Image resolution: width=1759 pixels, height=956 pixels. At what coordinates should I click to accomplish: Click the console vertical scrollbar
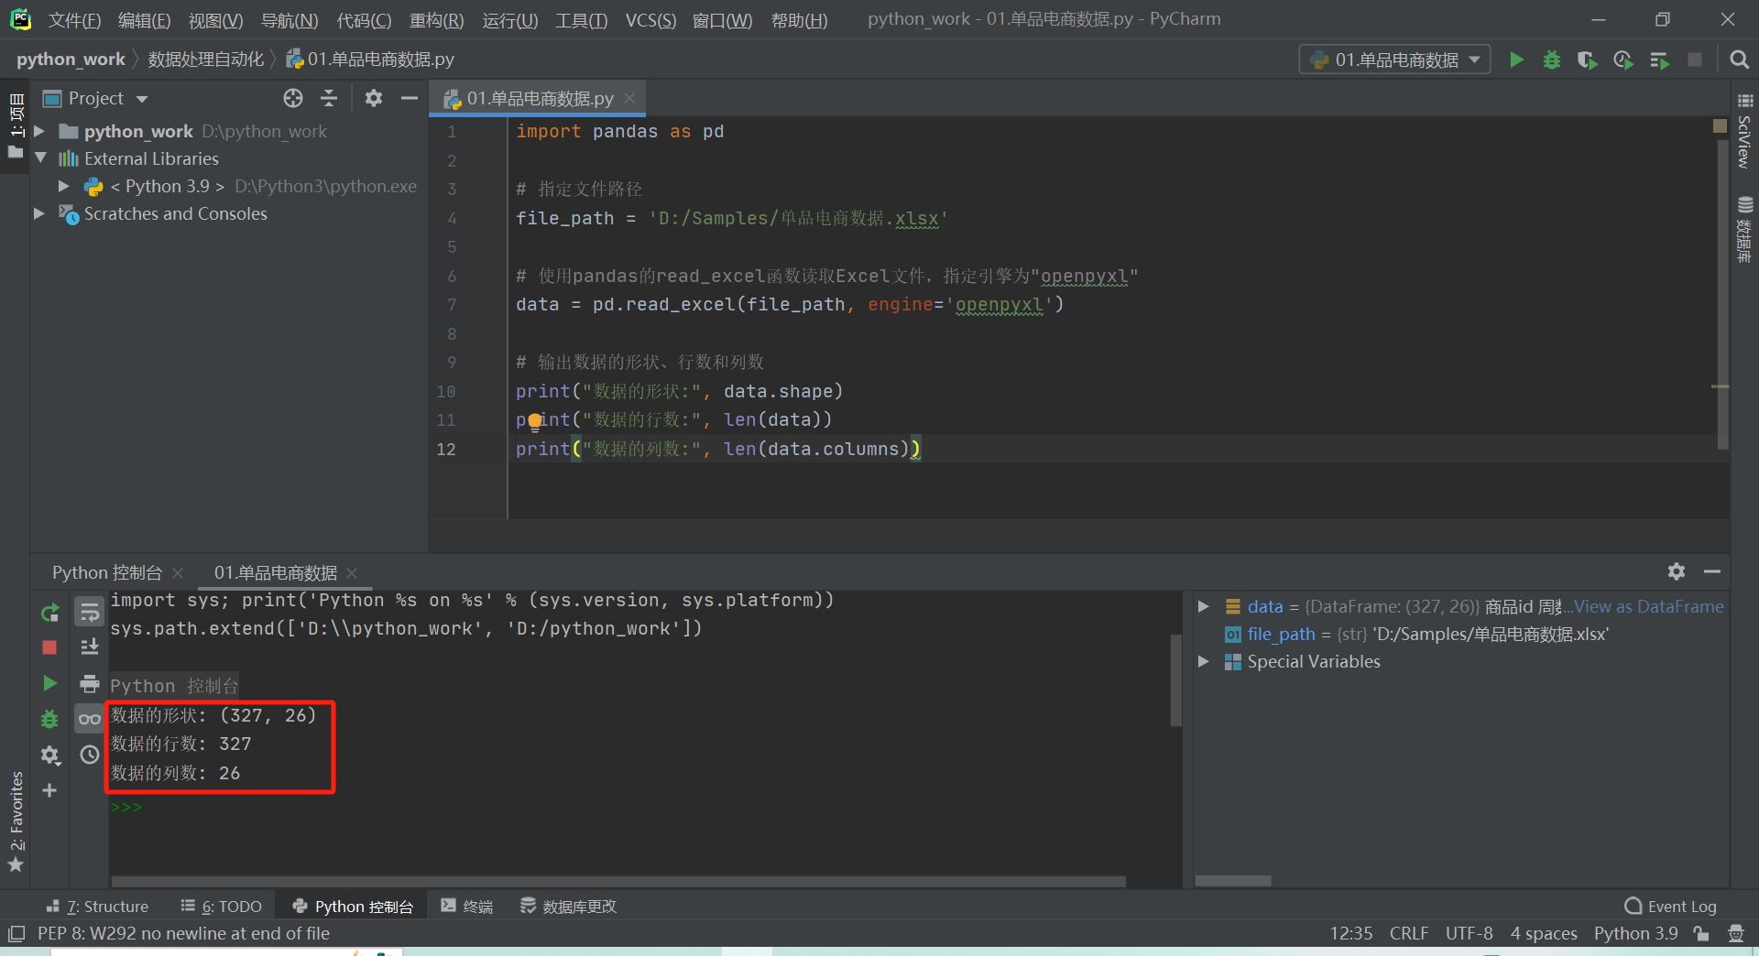[x=1176, y=679]
